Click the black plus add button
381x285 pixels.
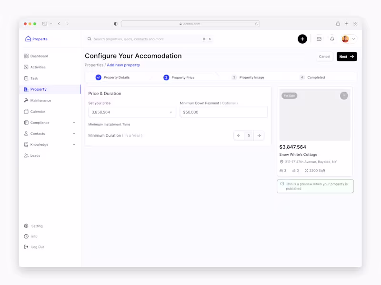(302, 39)
